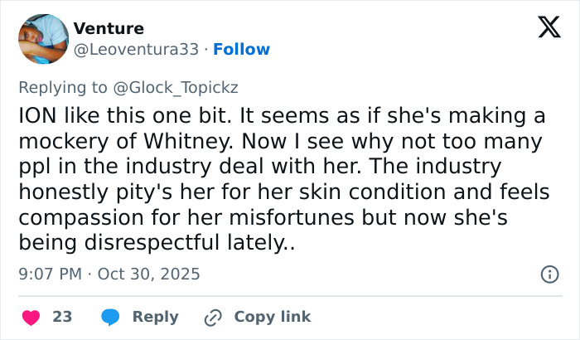
Task: Click the chain link icon
Action: coord(213,317)
